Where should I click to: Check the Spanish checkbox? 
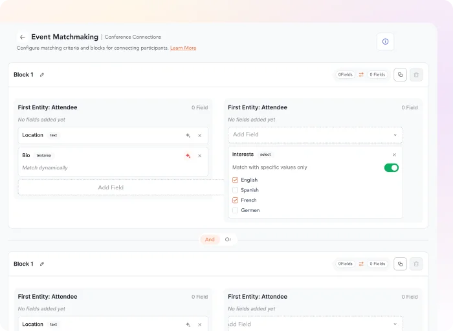tap(235, 190)
